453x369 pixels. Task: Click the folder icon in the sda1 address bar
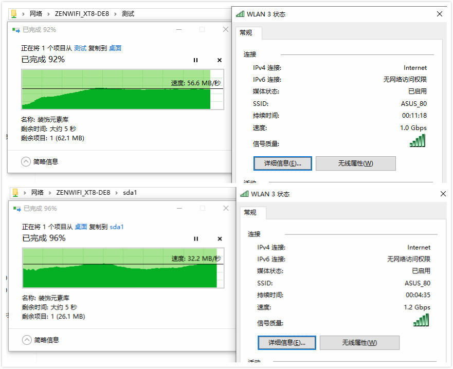click(14, 191)
